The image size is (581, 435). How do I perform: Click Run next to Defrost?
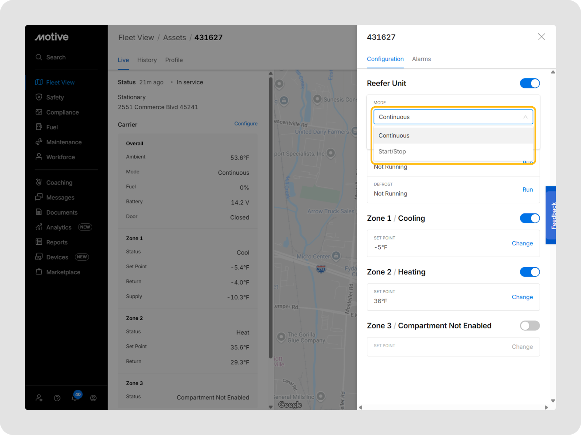527,190
